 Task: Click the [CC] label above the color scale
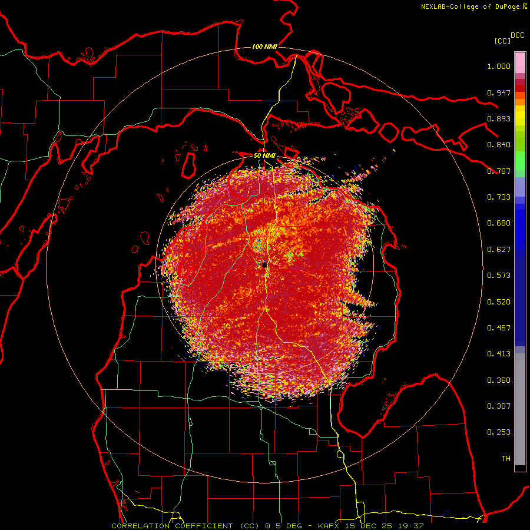pyautogui.click(x=502, y=41)
